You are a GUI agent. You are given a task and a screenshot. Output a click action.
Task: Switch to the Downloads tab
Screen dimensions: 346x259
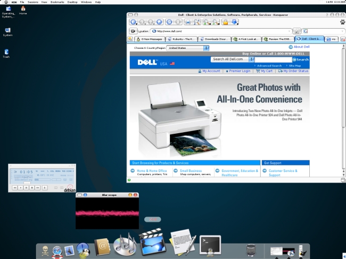click(x=215, y=39)
